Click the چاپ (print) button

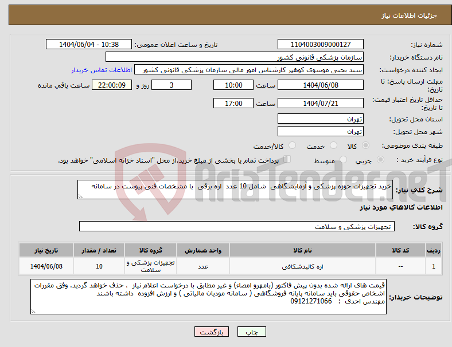(251, 332)
